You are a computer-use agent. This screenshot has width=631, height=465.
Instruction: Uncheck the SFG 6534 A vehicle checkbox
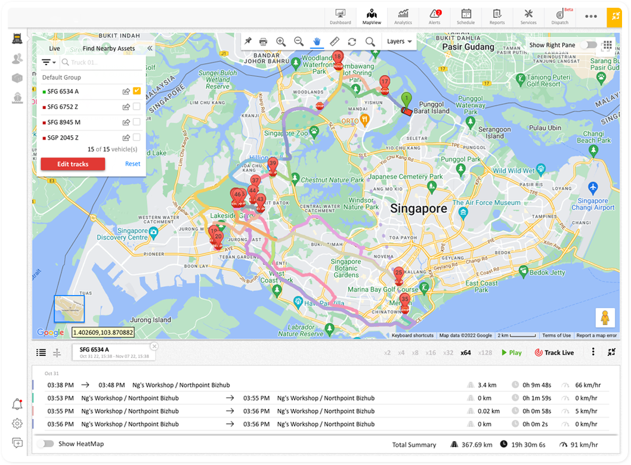(137, 91)
